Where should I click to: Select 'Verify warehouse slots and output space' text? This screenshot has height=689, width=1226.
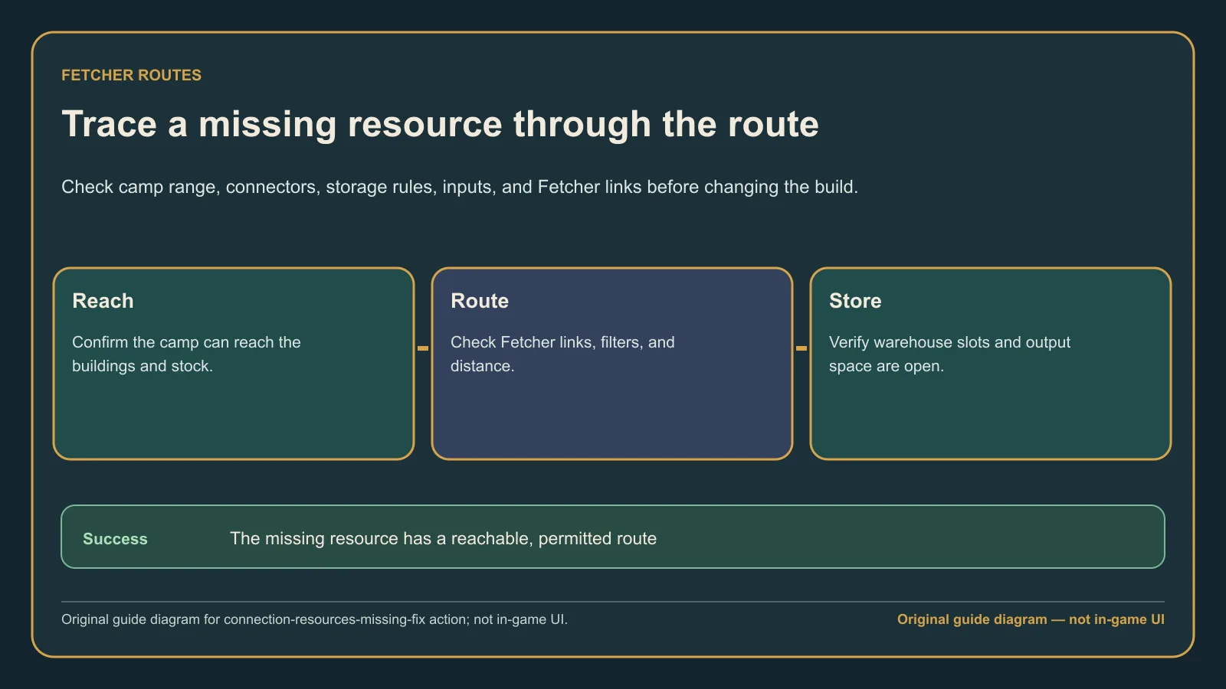tap(949, 354)
